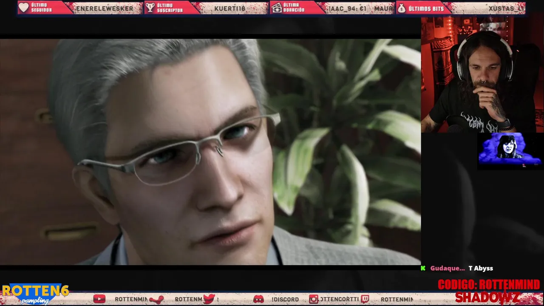This screenshot has width=544, height=306.
Task: Click the ROTTENMIN text next to YouTube icon
Action: coord(131,299)
